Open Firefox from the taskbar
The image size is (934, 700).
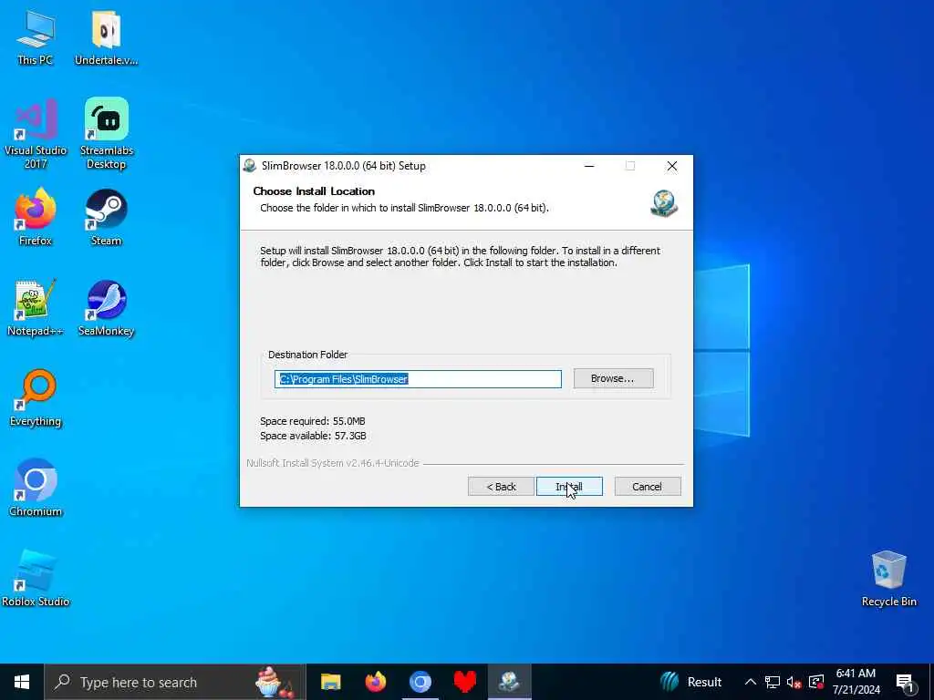coord(375,682)
